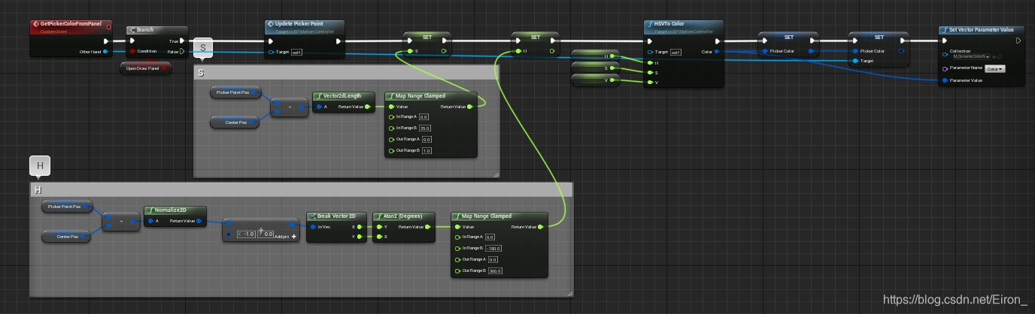This screenshot has height=314, width=1035.
Task: Click the Target pin on the last SET node
Action: (x=855, y=61)
